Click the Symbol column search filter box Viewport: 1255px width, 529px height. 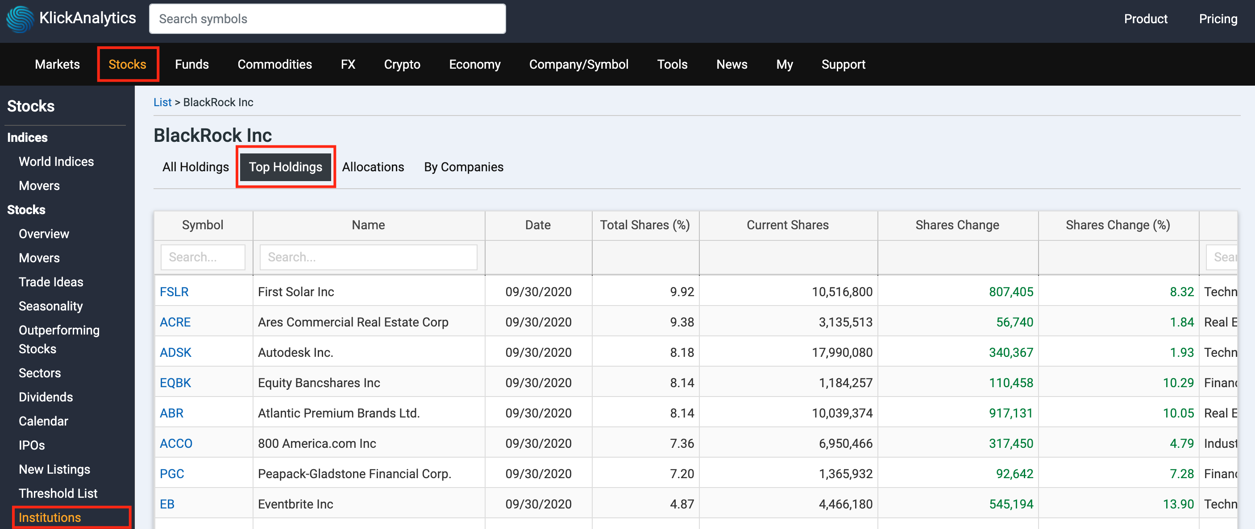[x=203, y=257]
